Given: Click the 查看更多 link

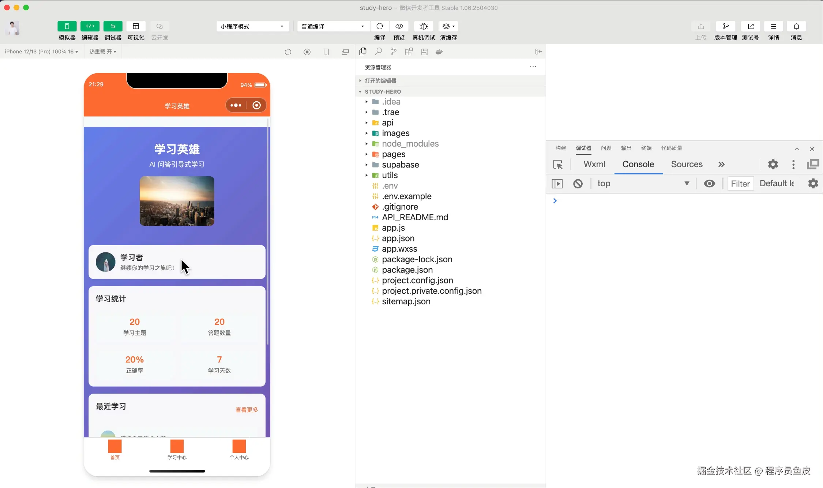Looking at the screenshot, I should [247, 410].
